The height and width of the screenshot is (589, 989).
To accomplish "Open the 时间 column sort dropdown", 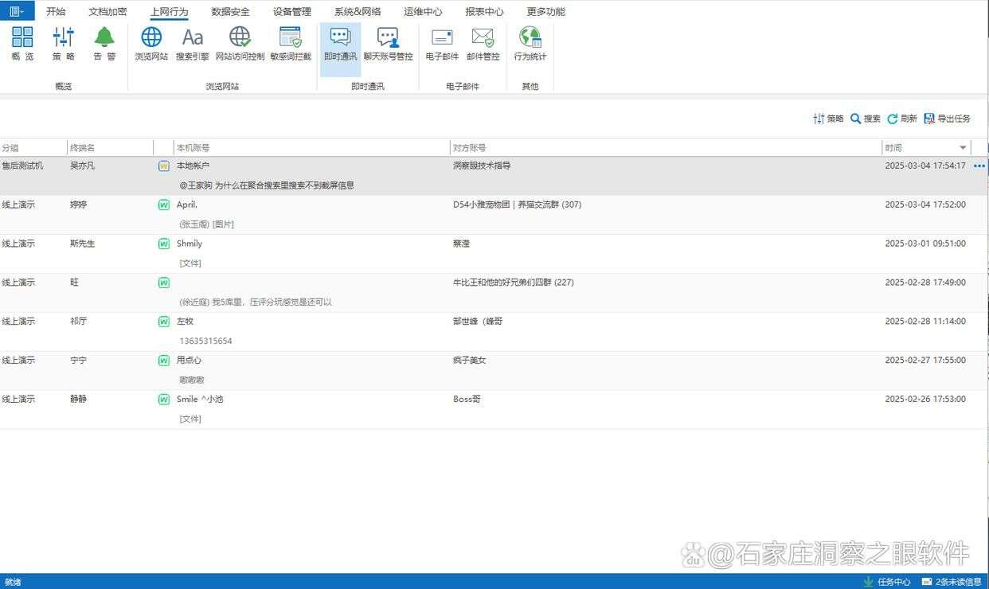I will [962, 146].
